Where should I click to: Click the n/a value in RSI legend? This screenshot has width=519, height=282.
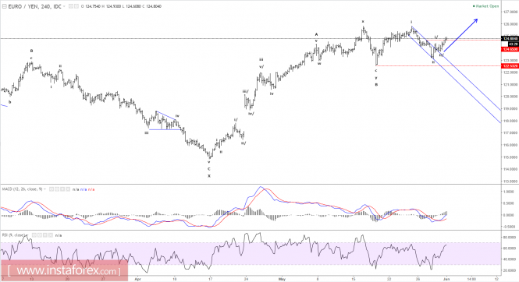[x=59, y=235]
